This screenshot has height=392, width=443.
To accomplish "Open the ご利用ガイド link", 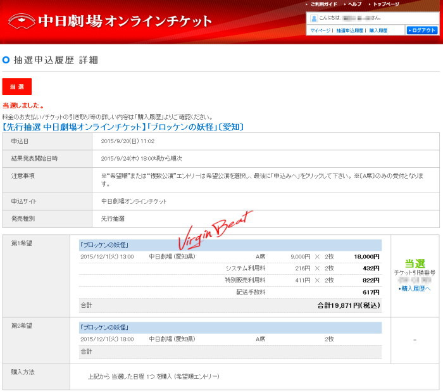I will click(x=324, y=4).
